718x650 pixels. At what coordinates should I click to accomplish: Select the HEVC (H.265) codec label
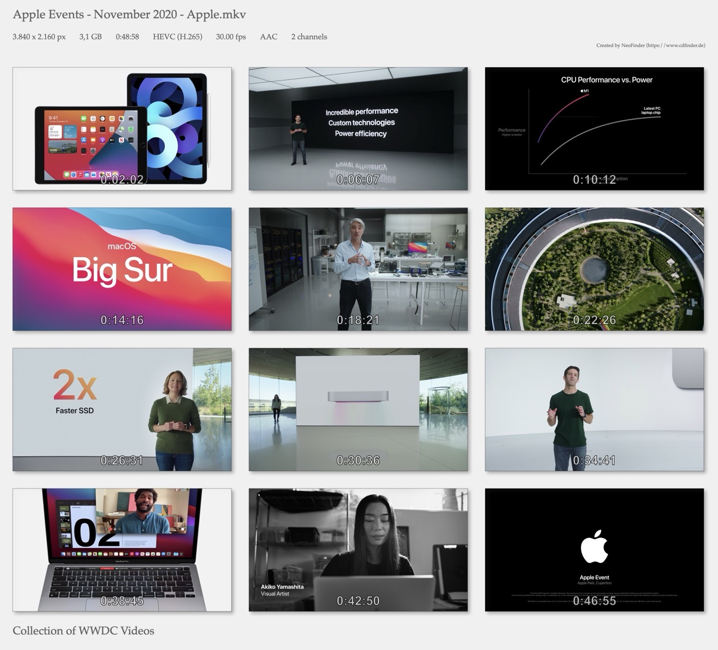pyautogui.click(x=177, y=37)
